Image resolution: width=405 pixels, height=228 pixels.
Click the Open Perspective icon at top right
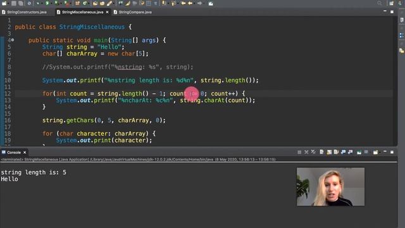pyautogui.click(x=392, y=3)
